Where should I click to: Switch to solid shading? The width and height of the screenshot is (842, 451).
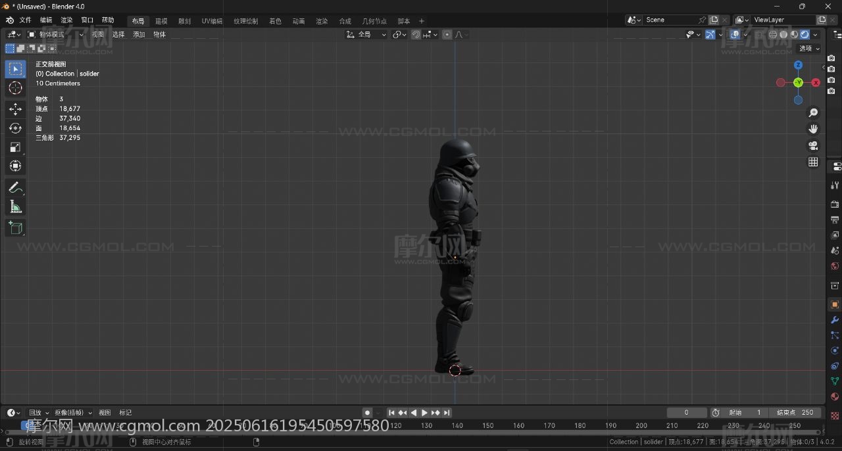[x=783, y=34]
